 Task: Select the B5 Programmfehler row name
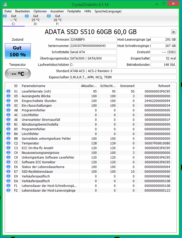(34, 129)
